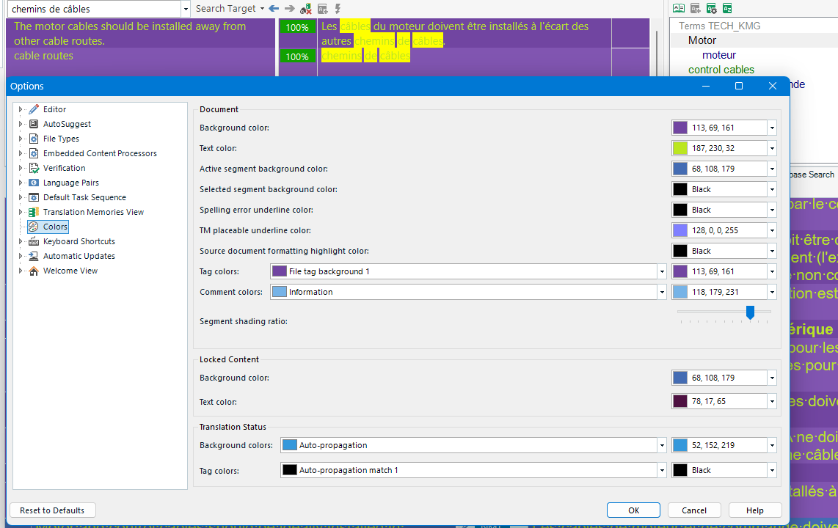Expand the Keyboard Shortcuts tree node
Viewport: 838px width, 528px height.
21,241
